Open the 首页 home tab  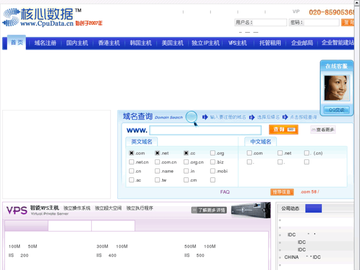point(17,43)
